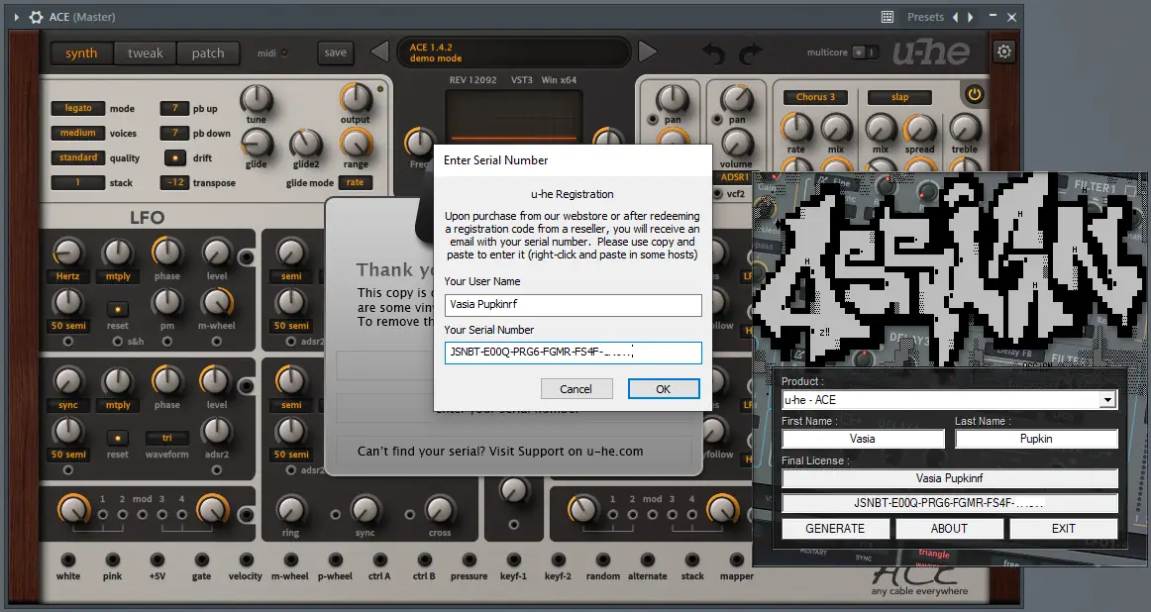Open the pb down value selector
Image resolution: width=1151 pixels, height=612 pixels.
(174, 133)
